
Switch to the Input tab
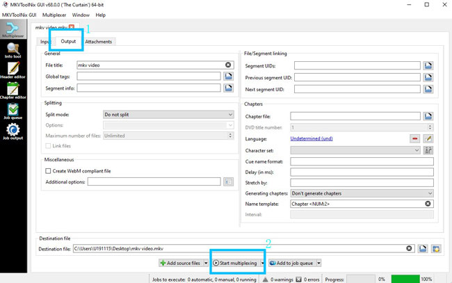45,42
